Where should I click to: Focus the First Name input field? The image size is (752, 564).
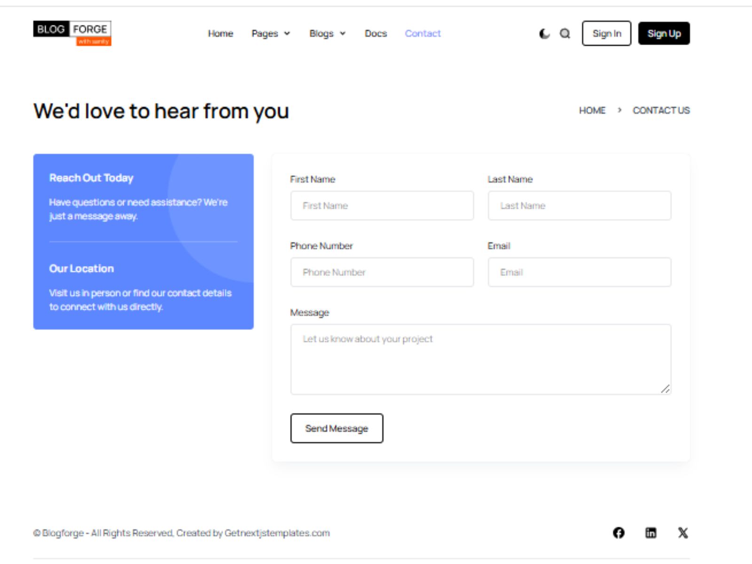[x=382, y=205]
